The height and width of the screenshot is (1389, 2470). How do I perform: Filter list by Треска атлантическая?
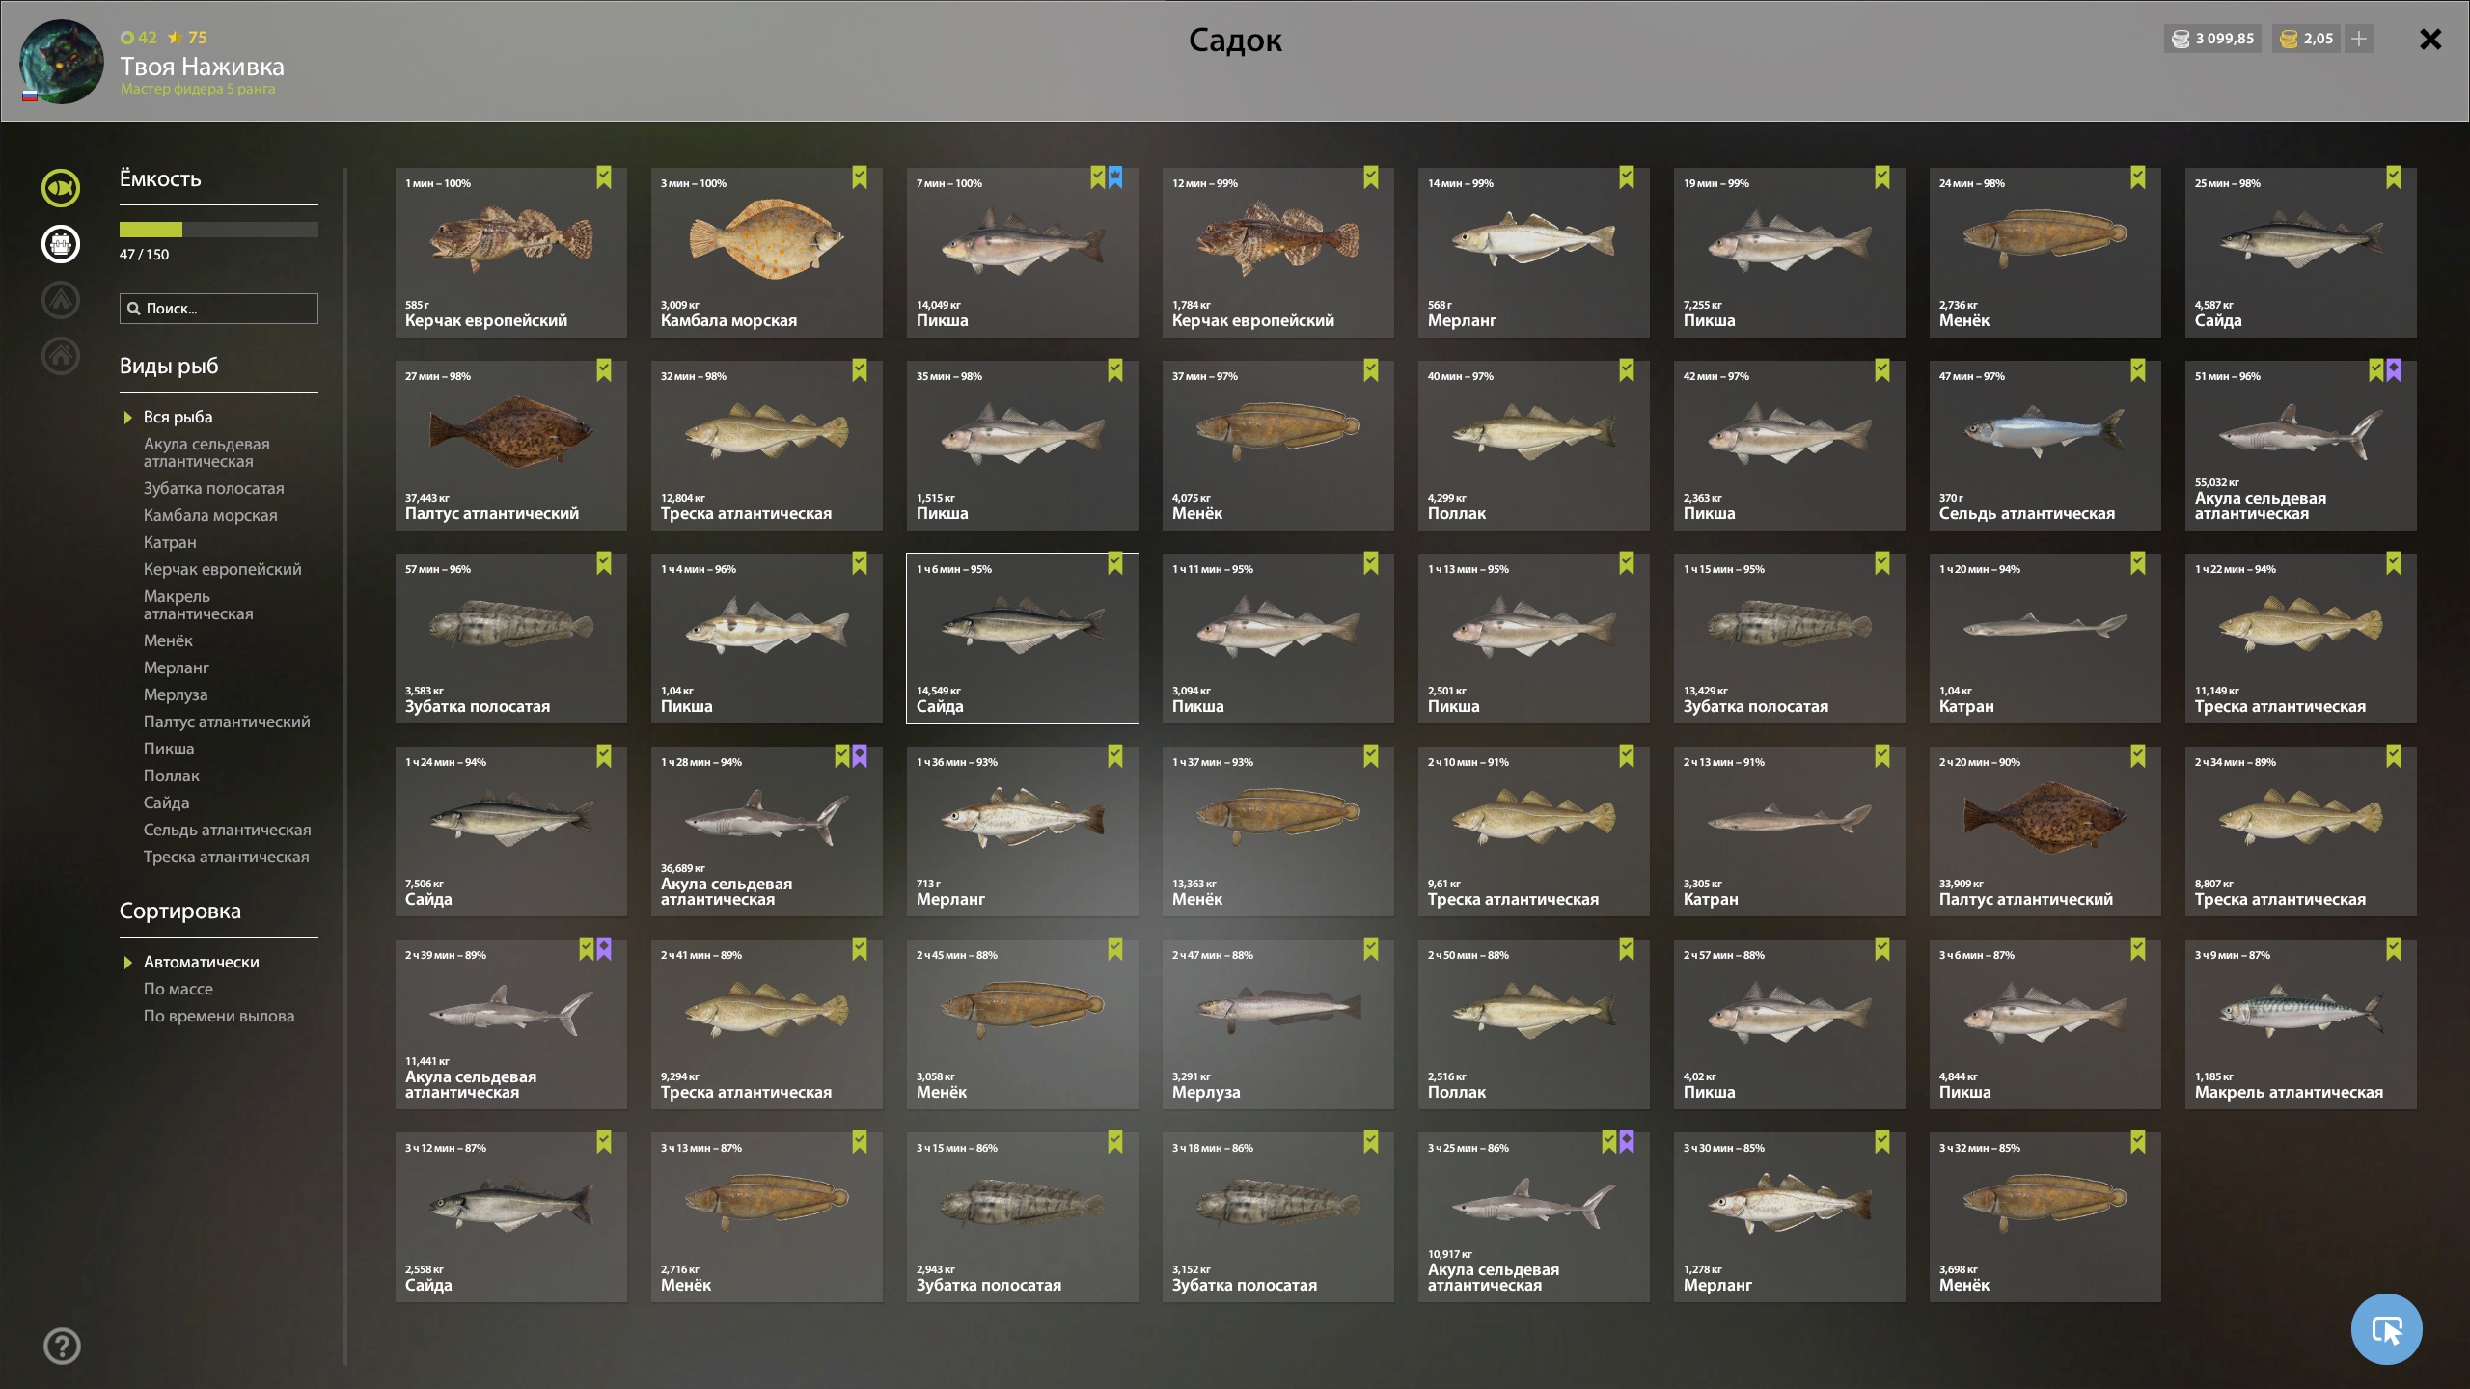[227, 857]
